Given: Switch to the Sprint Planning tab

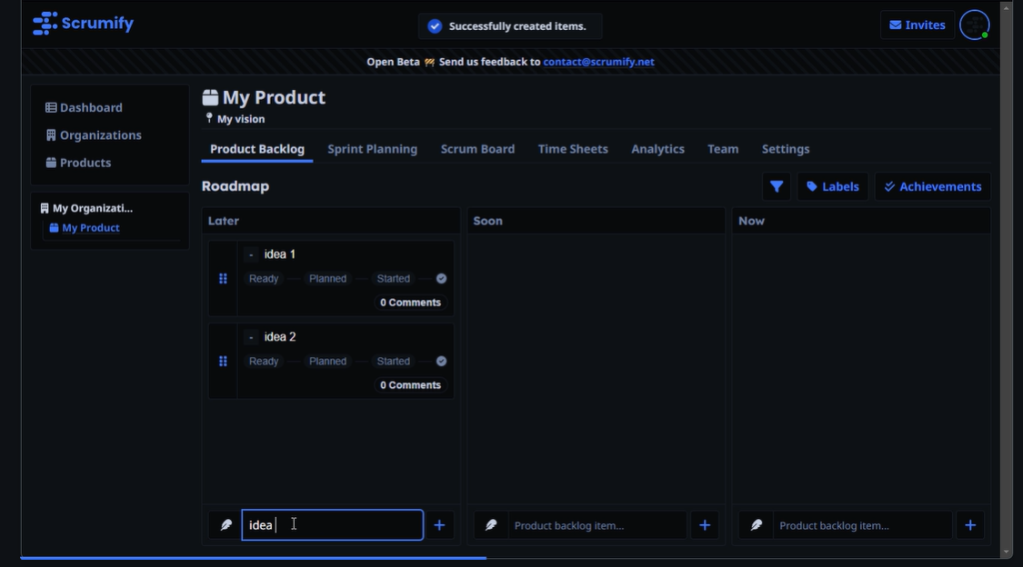Looking at the screenshot, I should pyautogui.click(x=372, y=148).
